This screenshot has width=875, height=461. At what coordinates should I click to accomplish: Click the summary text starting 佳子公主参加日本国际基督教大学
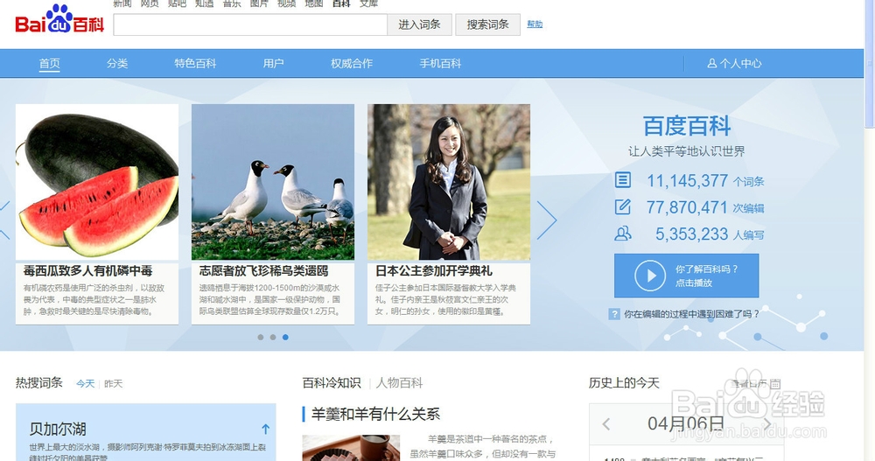coord(446,300)
